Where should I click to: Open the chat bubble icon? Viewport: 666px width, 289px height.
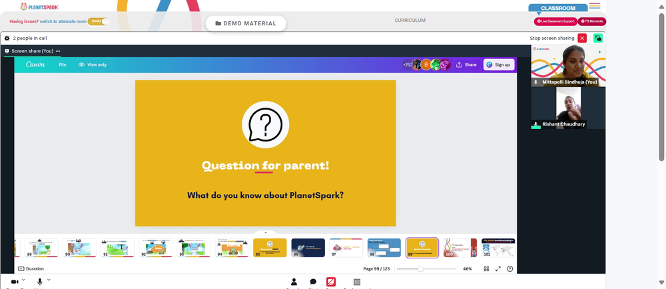click(313, 282)
